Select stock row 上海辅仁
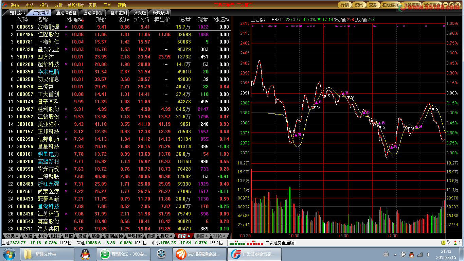464x261 pixels. (x=117, y=42)
